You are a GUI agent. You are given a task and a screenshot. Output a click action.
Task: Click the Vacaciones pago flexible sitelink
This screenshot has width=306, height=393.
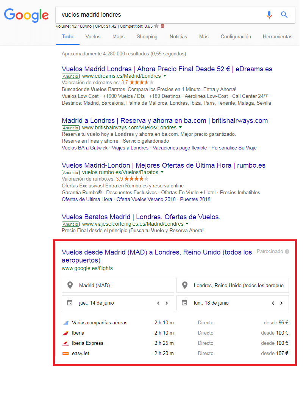click(180, 148)
